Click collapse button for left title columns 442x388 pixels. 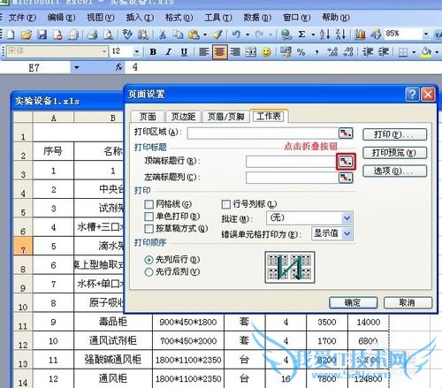(346, 178)
